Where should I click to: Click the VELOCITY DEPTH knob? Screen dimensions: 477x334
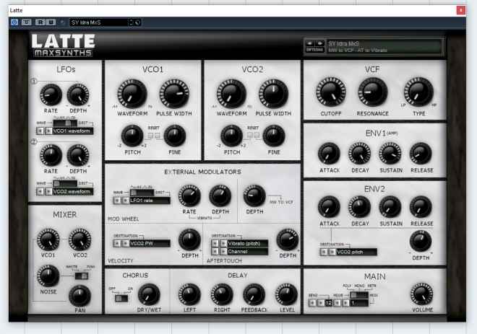189,240
